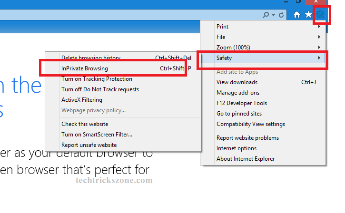Select InPrivate Browsing
Image resolution: width=345 pixels, height=213 pixels.
(85, 68)
